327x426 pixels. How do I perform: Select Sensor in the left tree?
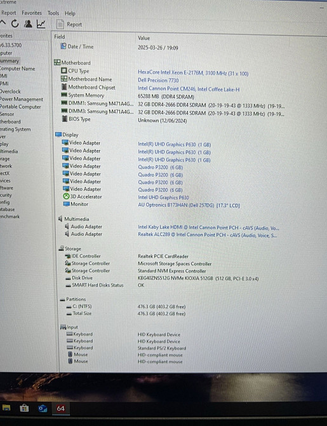pyautogui.click(x=7, y=114)
